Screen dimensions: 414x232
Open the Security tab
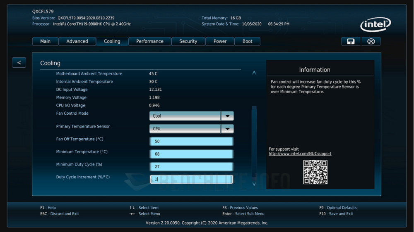click(x=188, y=41)
